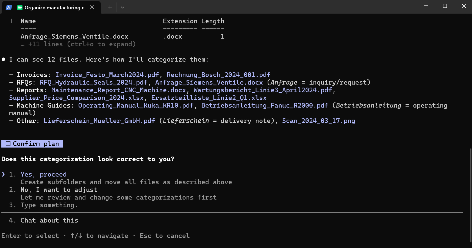Click the RFQ_Hydraulic_Seals_2024.pdf file link

pos(94,82)
